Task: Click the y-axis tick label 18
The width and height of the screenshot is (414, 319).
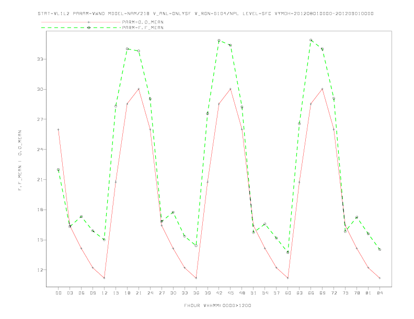Action: click(40, 210)
